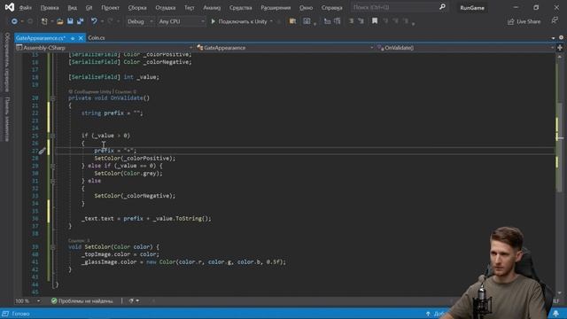Click the split editor plus icon
The height and width of the screenshot is (319, 567).
560,48
